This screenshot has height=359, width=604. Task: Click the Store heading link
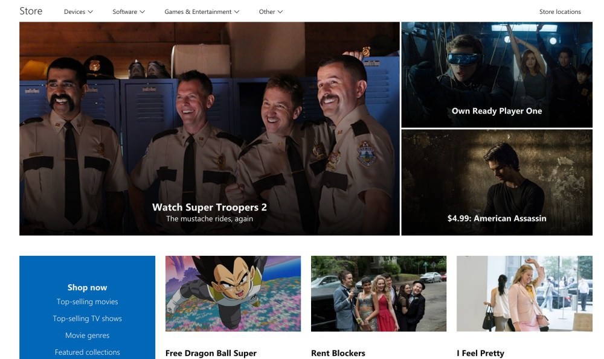(31, 11)
